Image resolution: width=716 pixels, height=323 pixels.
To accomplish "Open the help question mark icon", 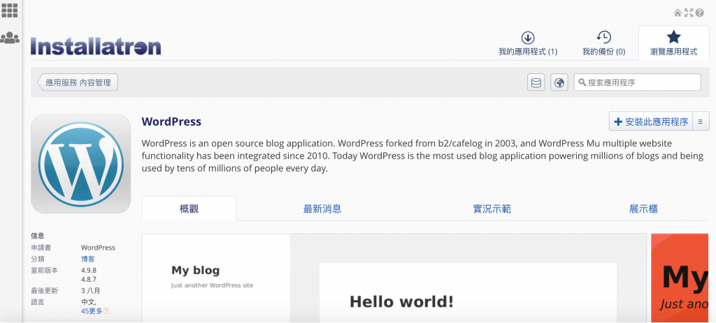I will pos(699,13).
